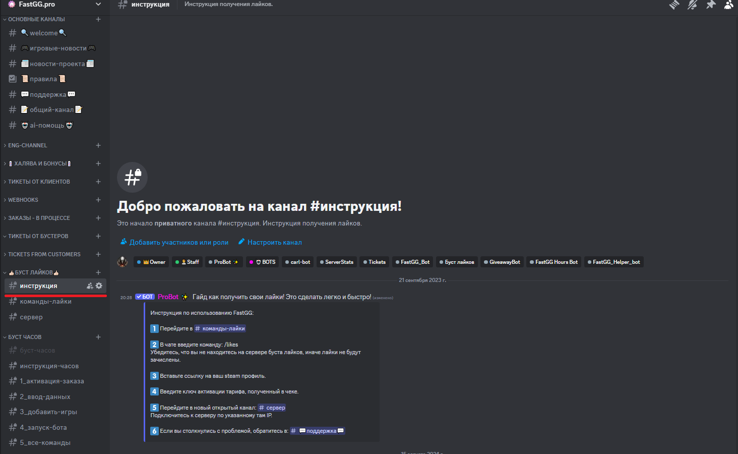Add channel to ТИКЕТЫ ОТ БУСТЕРОВ category
Screen dimensions: 738x454
tap(98, 236)
